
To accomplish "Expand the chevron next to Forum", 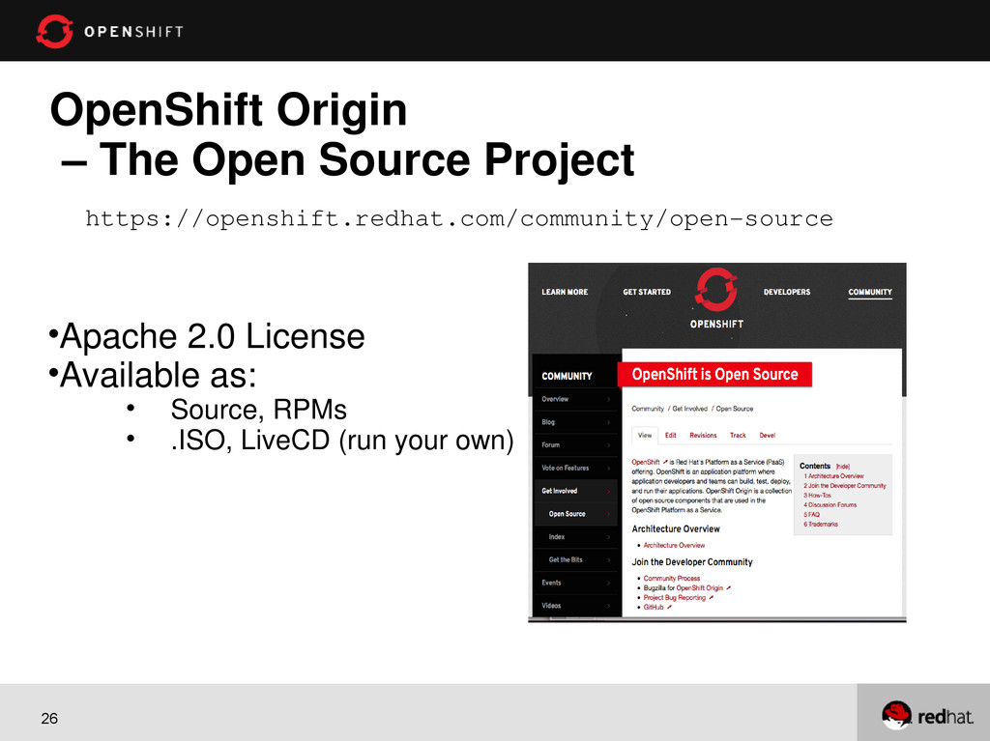I will point(609,445).
